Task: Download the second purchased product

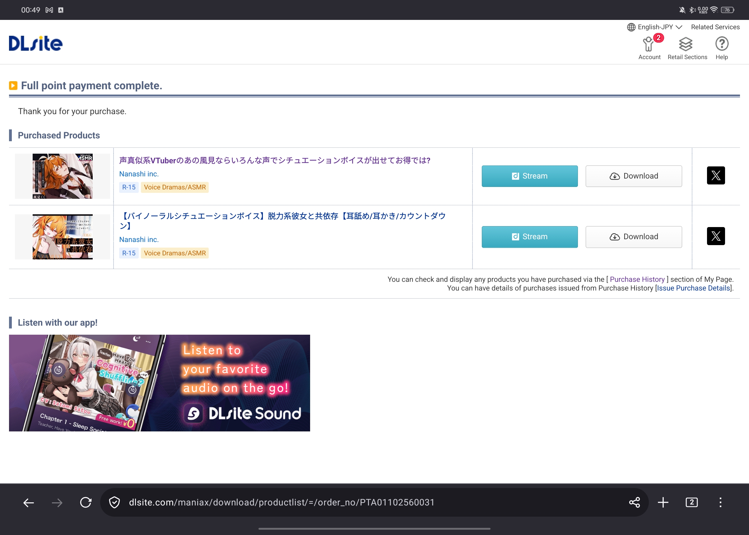Action: click(633, 237)
